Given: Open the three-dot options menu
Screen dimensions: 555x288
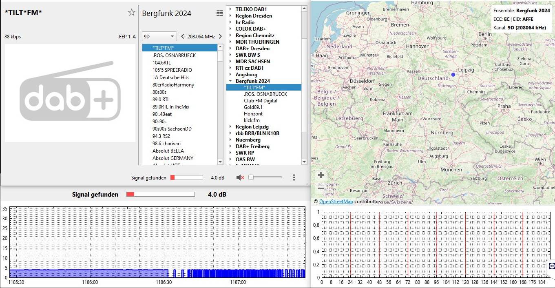Looking at the screenshot, I should coord(294,177).
